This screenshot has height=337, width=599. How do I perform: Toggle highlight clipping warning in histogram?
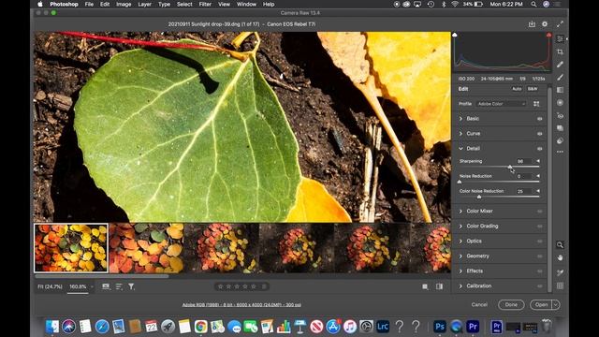click(x=549, y=35)
